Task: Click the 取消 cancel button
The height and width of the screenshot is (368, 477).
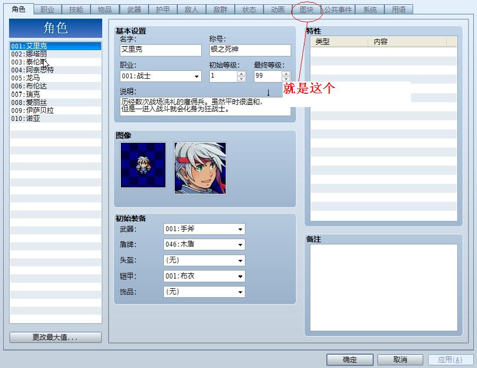Action: (x=400, y=360)
